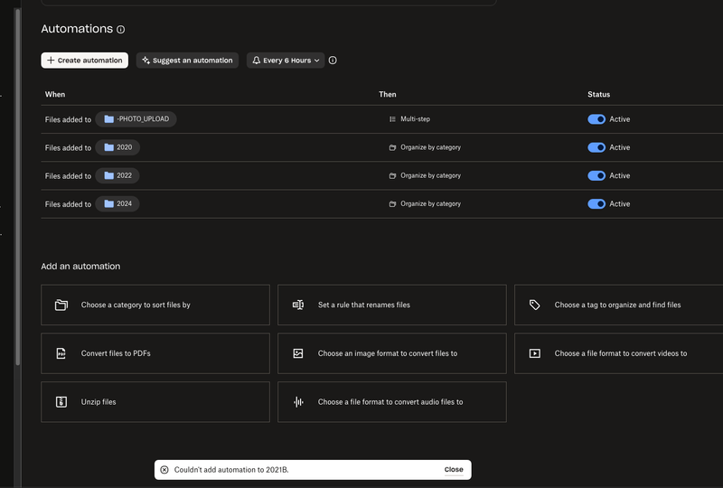The image size is (723, 488).
Task: Disable the 2020 folder automation toggle
Action: pos(596,147)
